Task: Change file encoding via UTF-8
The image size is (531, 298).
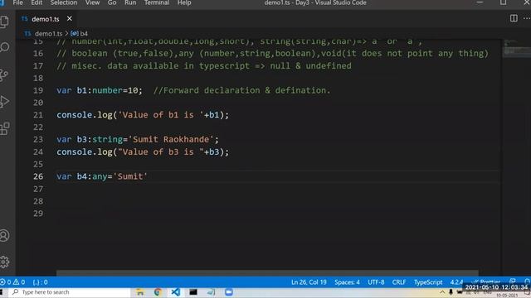Action: tap(376, 281)
